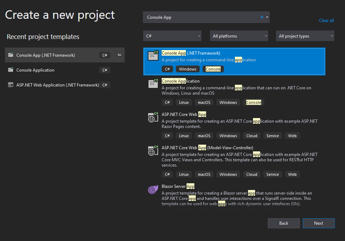Click Console tag under Console App (.NET Framework)
Screen dimensions: 345x241
pyautogui.click(x=213, y=69)
